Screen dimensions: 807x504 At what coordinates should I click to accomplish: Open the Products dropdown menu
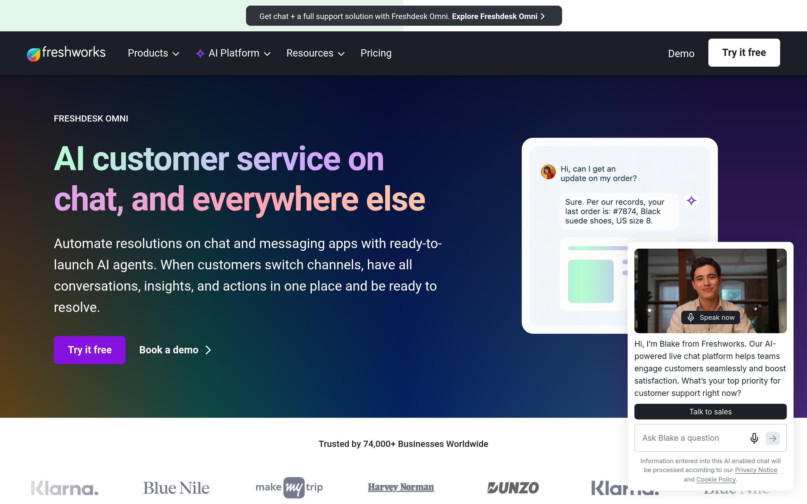pyautogui.click(x=153, y=53)
